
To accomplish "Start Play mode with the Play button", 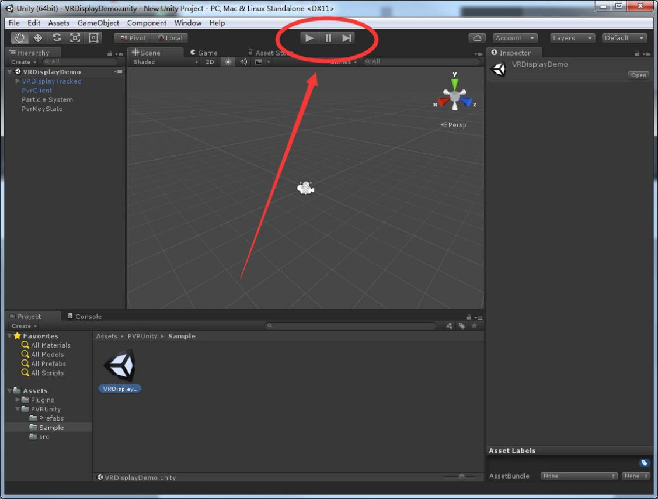I will point(309,38).
